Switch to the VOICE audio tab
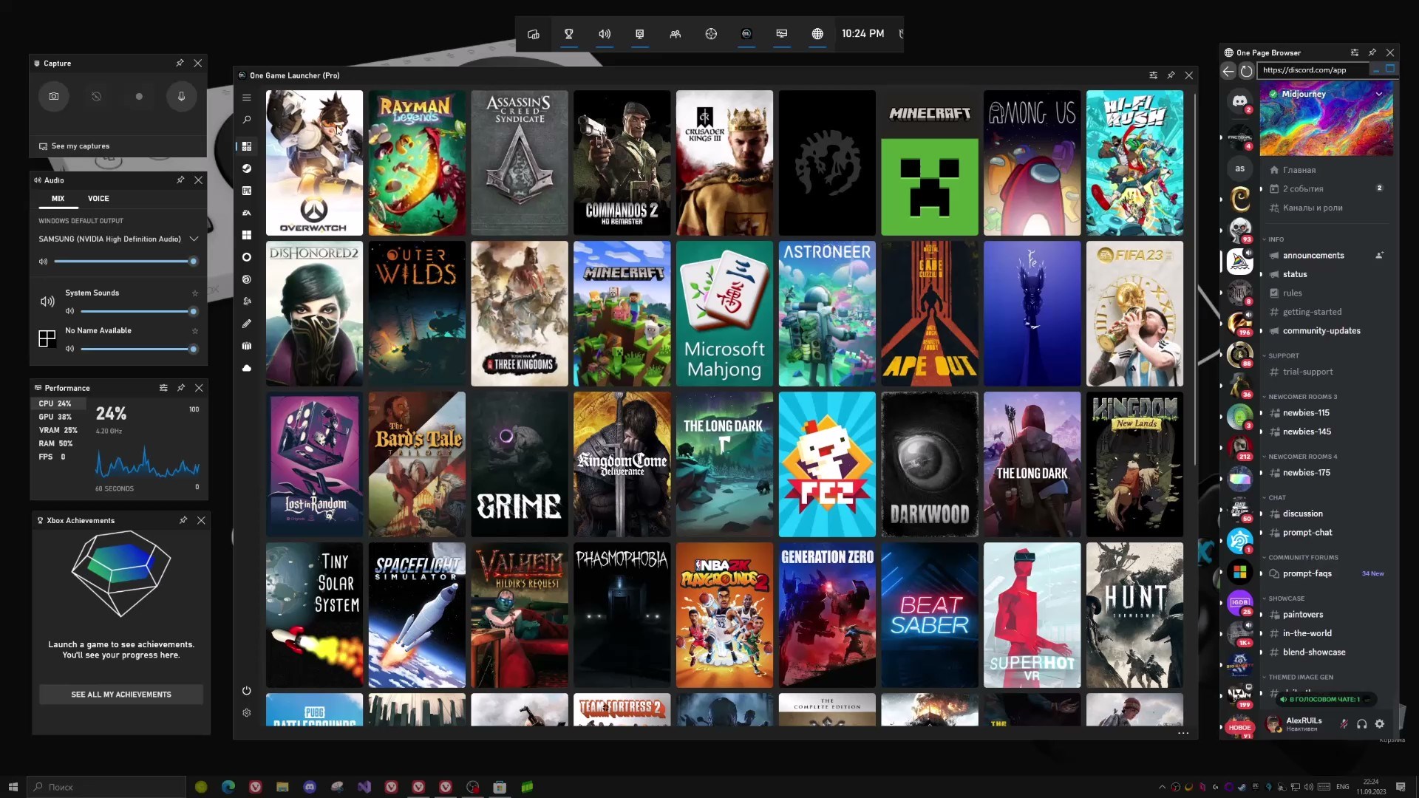 98,198
